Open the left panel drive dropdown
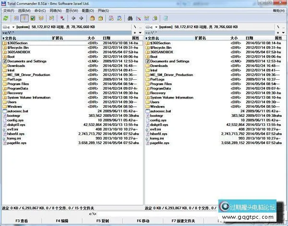The width and height of the screenshot is (288, 226). (x=10, y=27)
